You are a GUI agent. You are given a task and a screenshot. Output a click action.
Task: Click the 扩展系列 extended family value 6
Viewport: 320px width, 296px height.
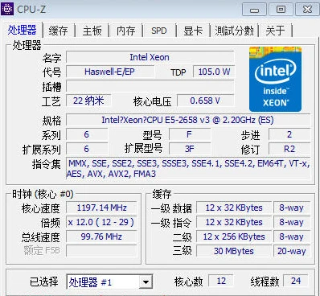point(87,149)
